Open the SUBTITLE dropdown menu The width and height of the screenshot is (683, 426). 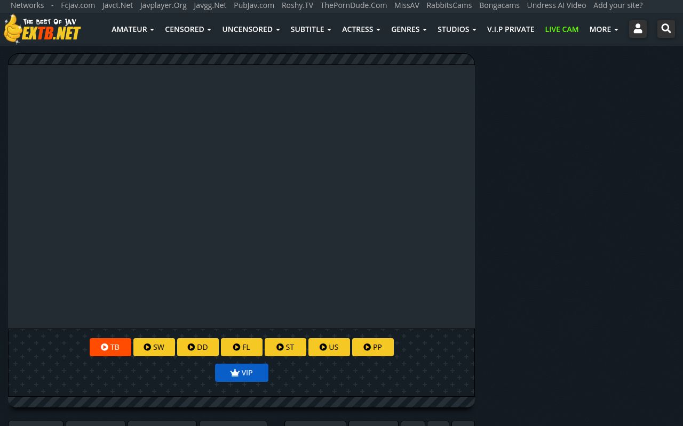coord(311,29)
